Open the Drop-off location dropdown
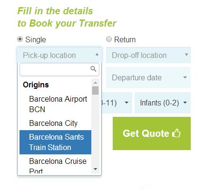205x190 pixels. tap(148, 55)
